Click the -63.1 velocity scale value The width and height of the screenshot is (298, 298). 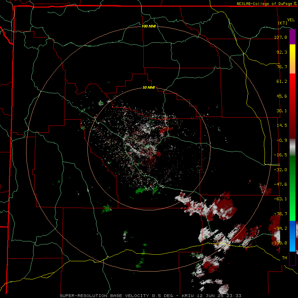[x=280, y=199]
